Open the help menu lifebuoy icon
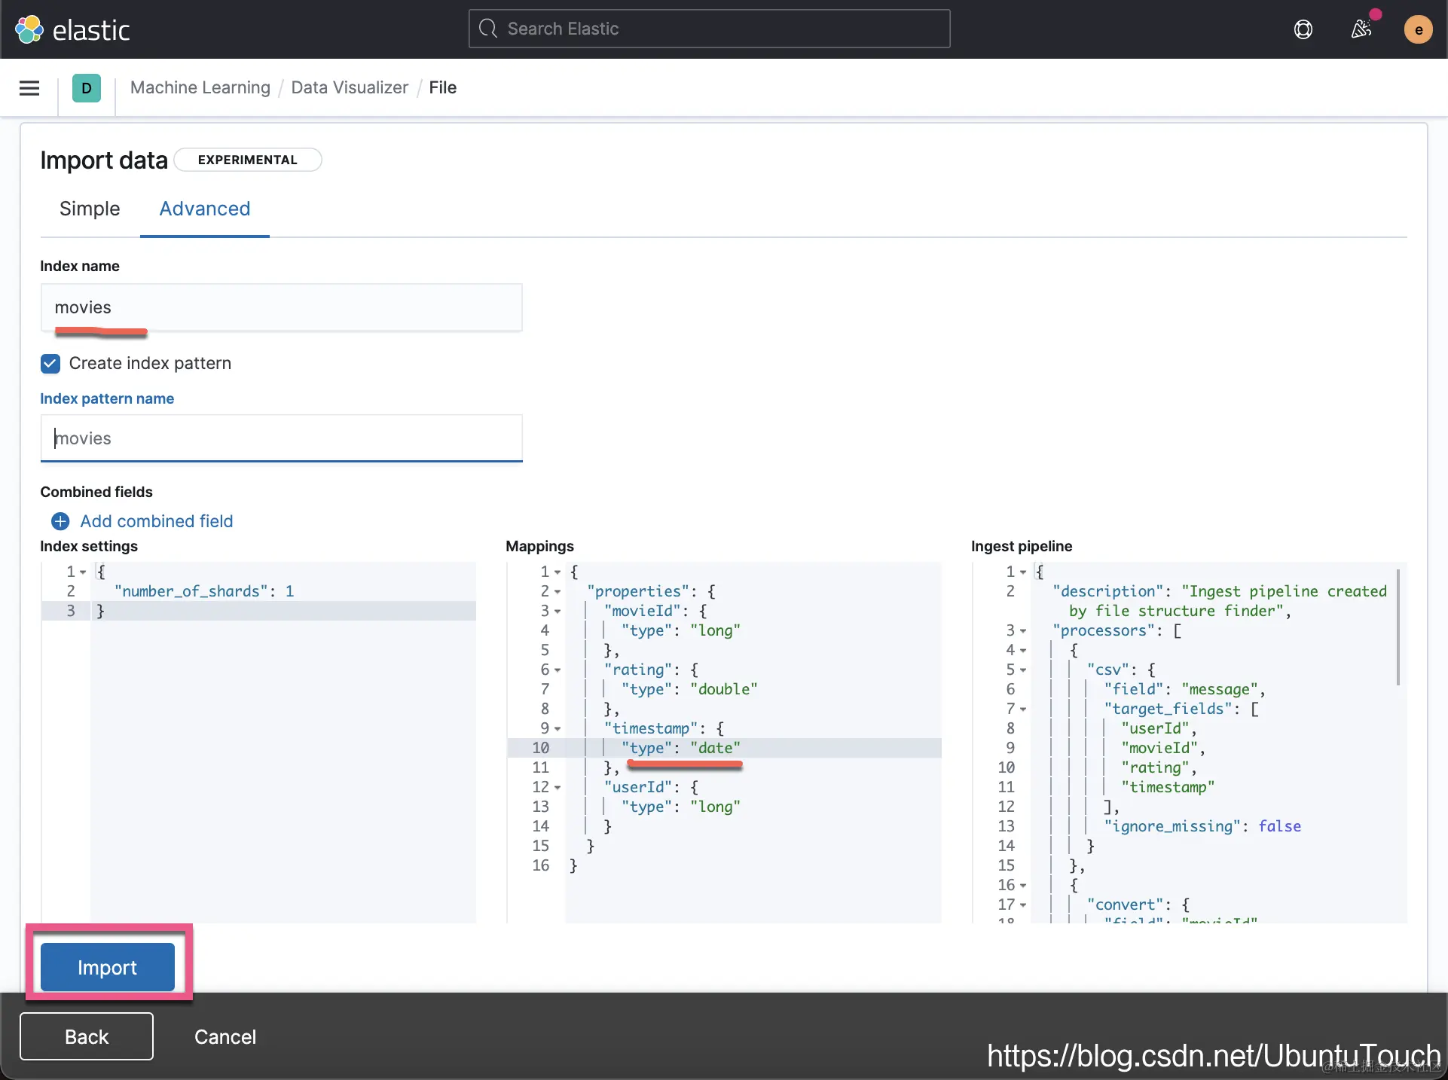 point(1303,29)
